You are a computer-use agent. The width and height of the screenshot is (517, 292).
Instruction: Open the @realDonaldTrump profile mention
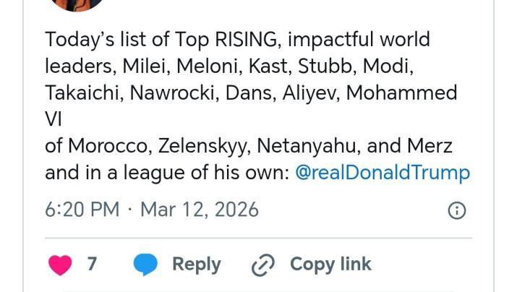tap(383, 173)
